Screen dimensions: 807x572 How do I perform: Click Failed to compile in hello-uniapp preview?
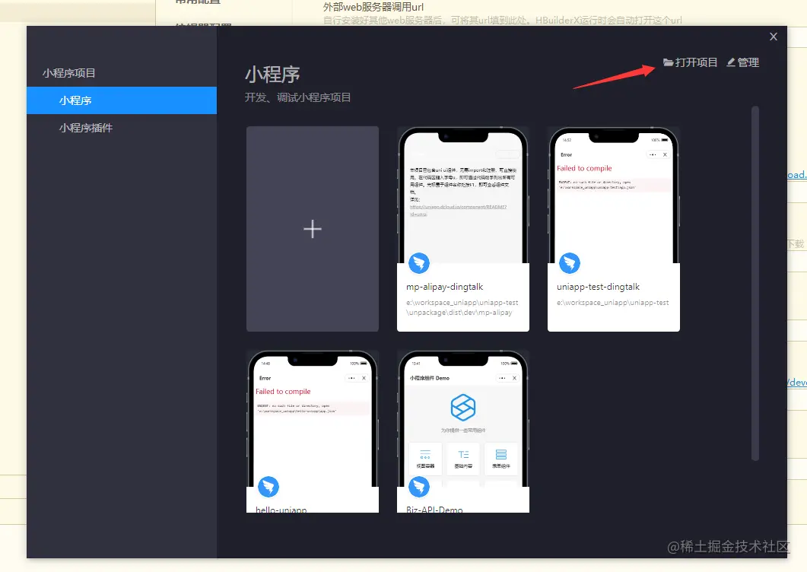[x=283, y=392]
